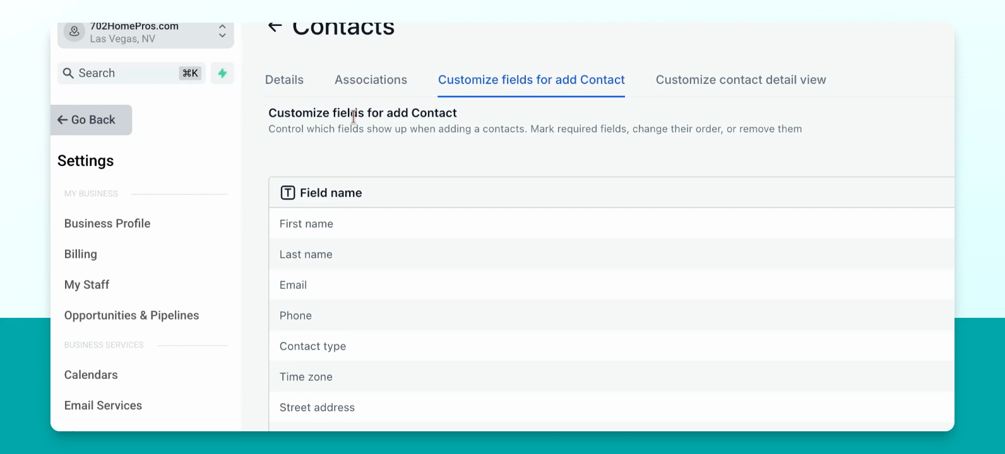Select the Contact type field row
1005x454 pixels.
(611, 346)
